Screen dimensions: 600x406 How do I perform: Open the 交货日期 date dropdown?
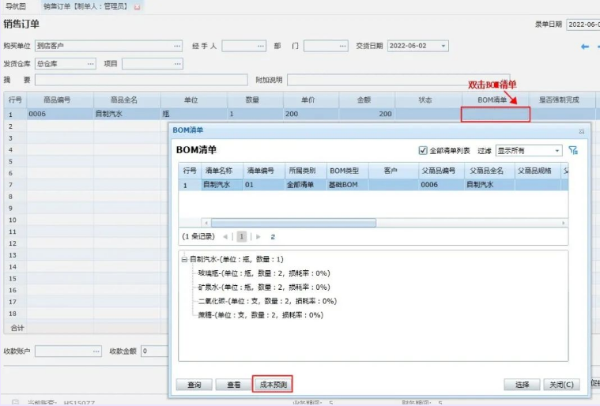point(443,46)
